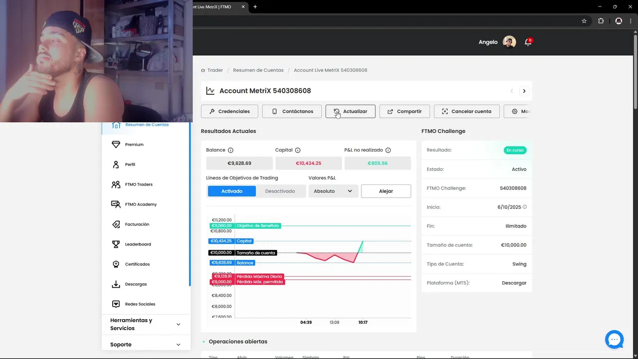Screen dimensions: 638x359
Task: Click the Leaderboard trophy icon
Action: tap(116, 244)
